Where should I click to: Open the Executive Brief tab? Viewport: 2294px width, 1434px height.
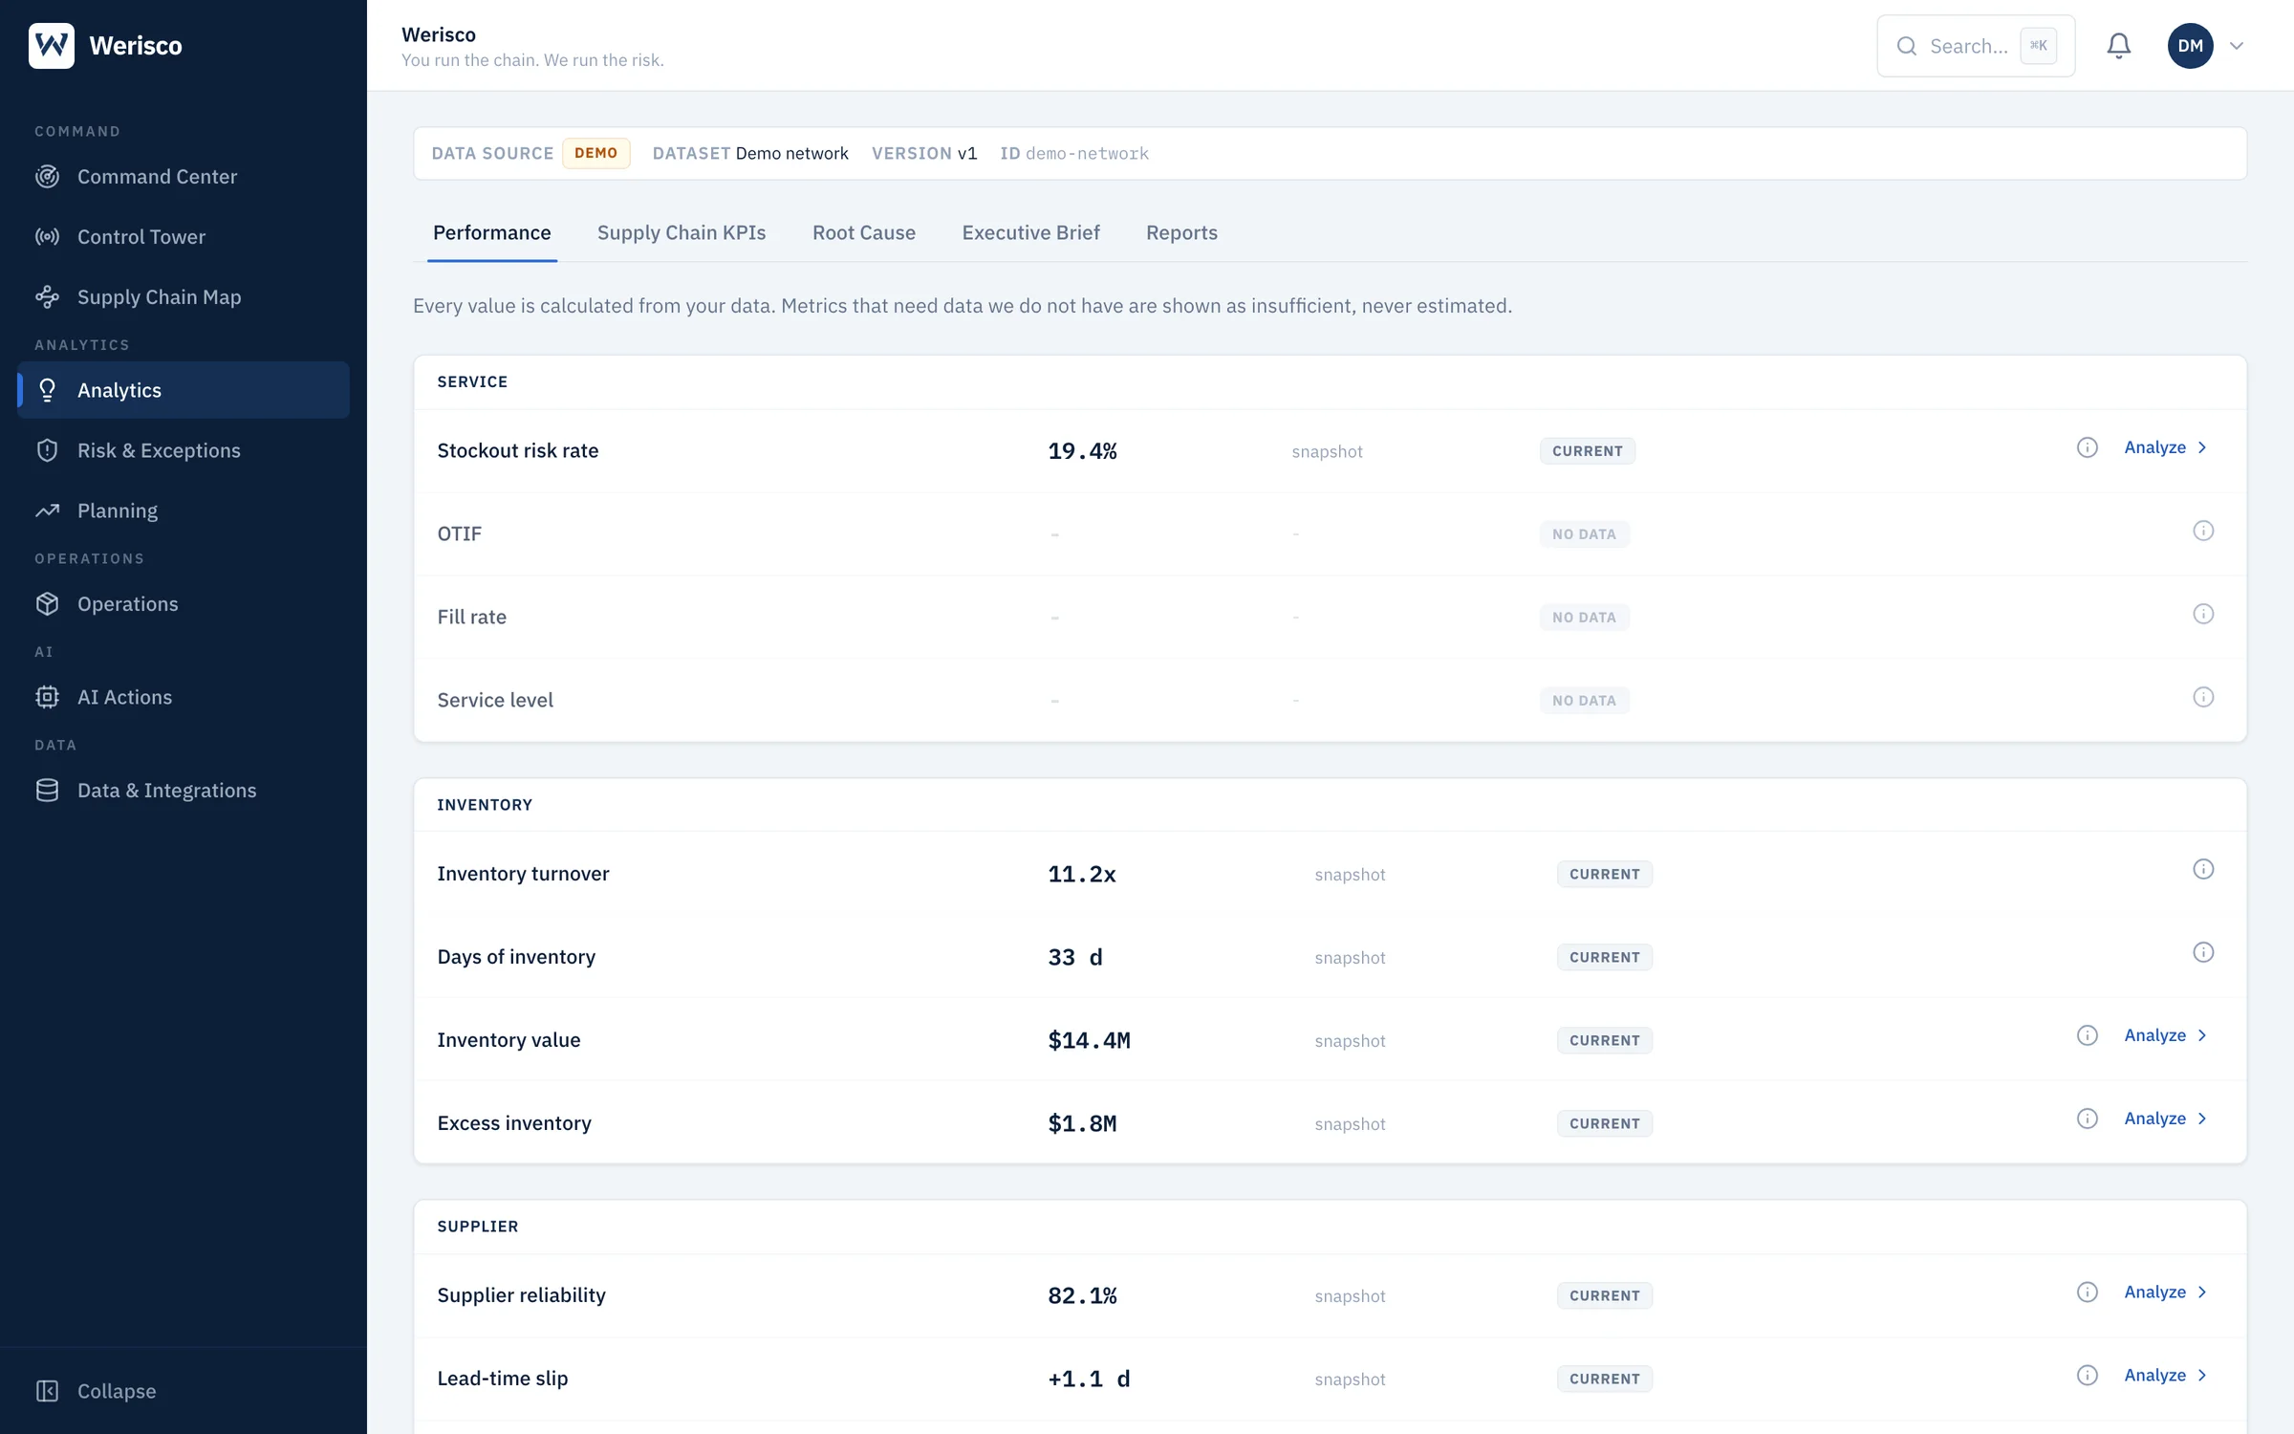click(1030, 233)
